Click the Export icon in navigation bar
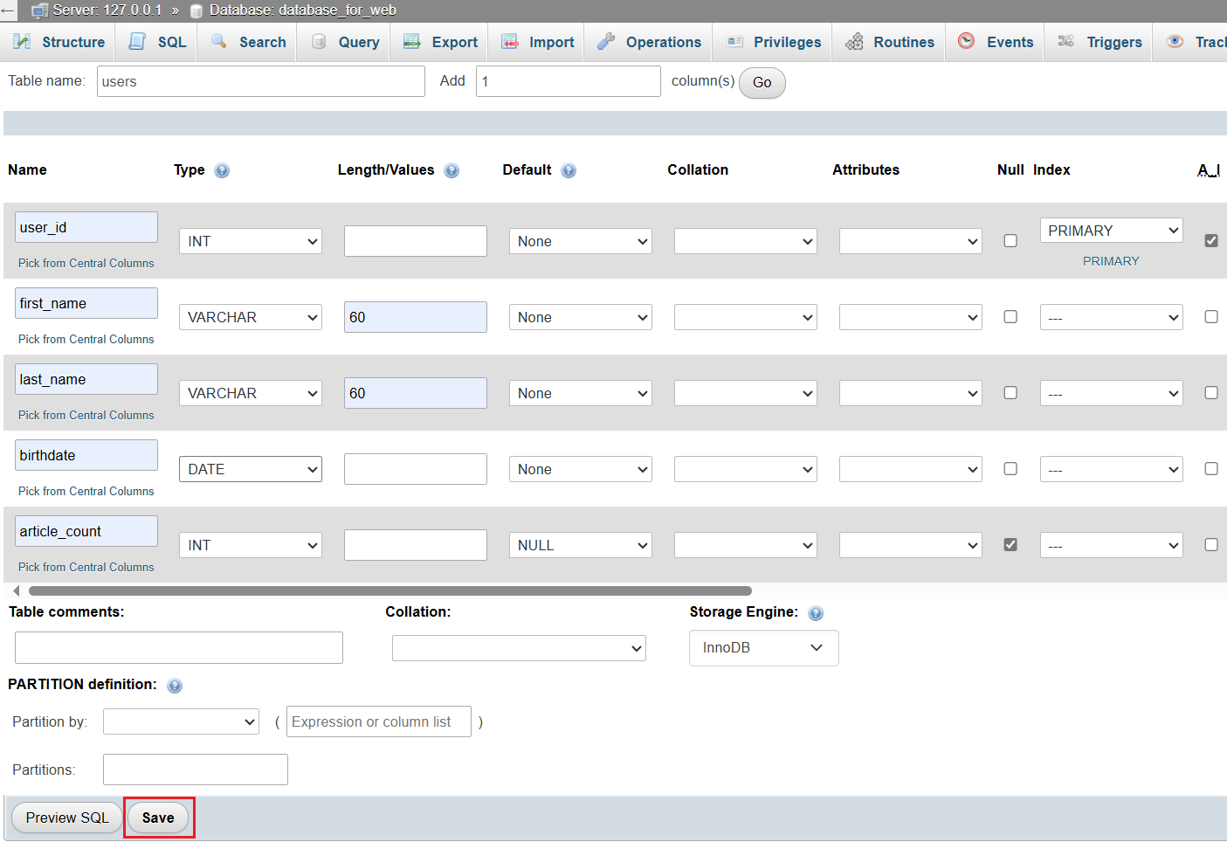 412,42
